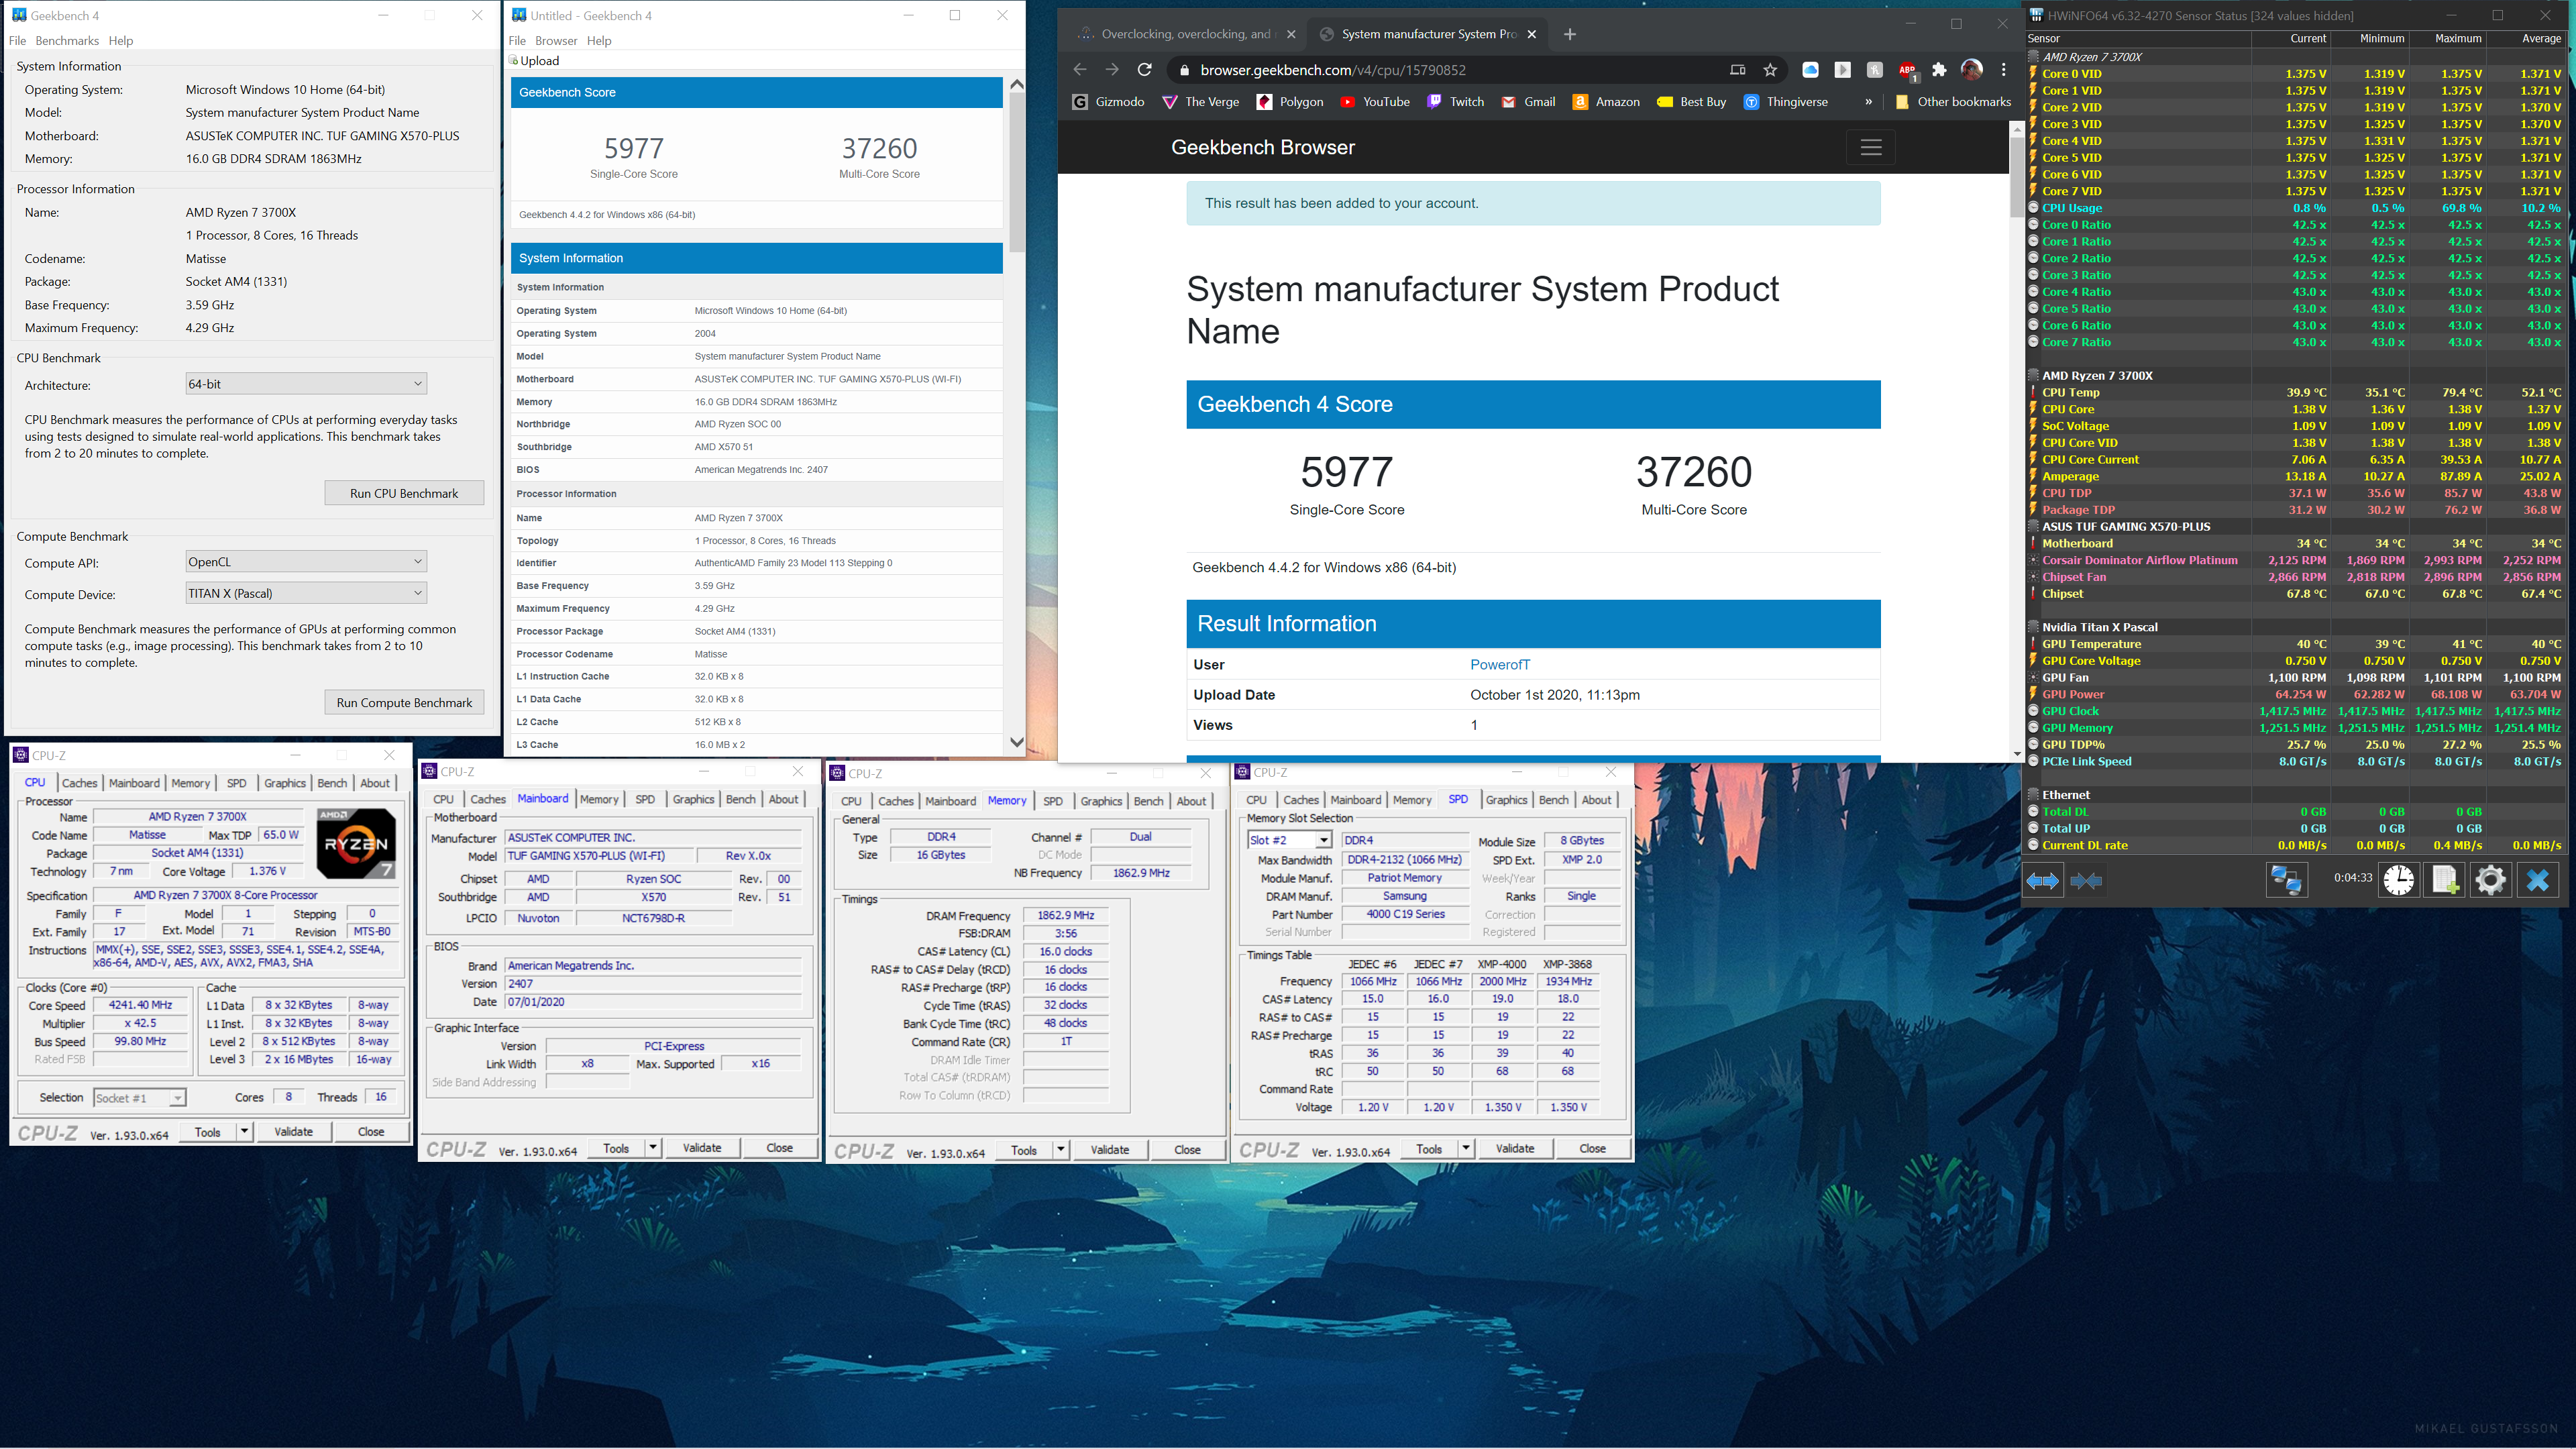This screenshot has width=2576, height=1449.
Task: Open Chrome's three-dot menu
Action: tap(2003, 70)
